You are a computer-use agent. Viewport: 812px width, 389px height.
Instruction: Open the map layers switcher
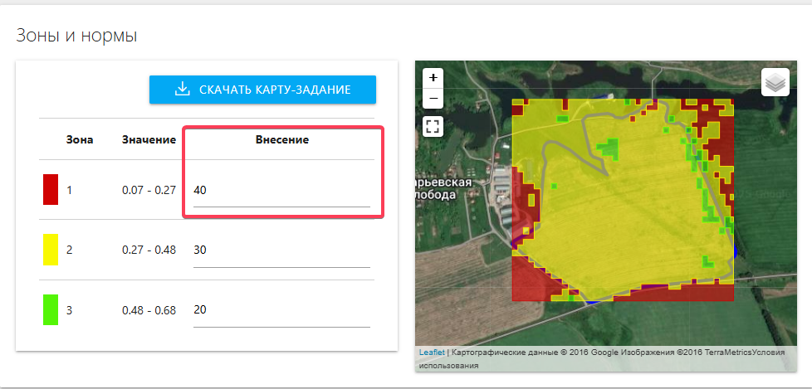(x=774, y=83)
